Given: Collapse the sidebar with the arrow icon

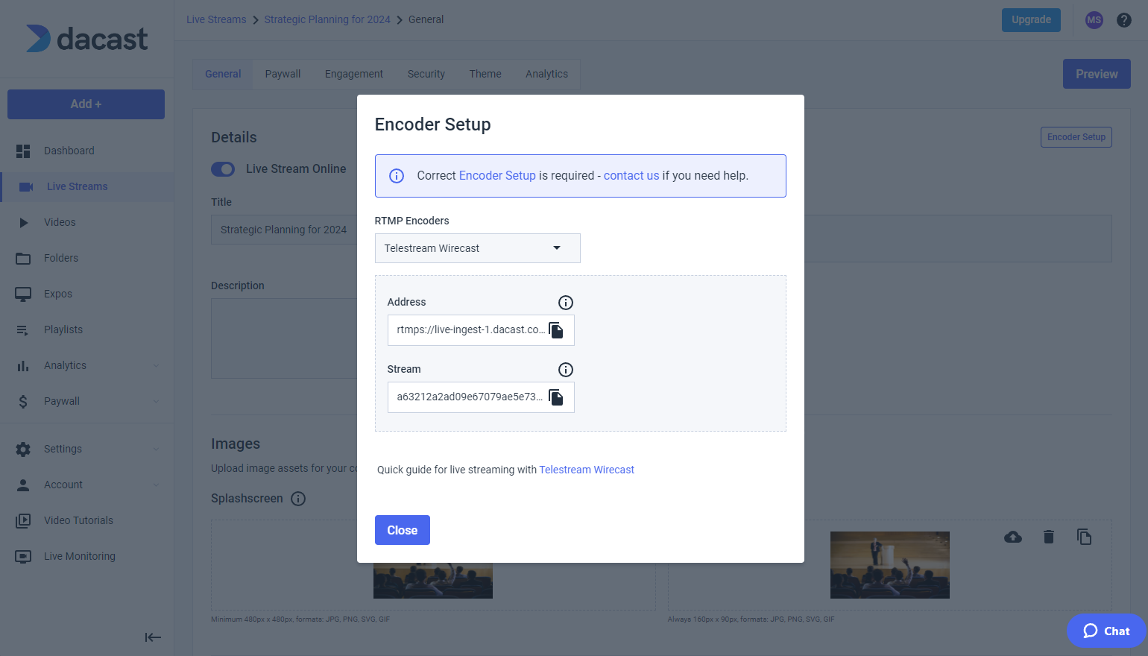Looking at the screenshot, I should [153, 637].
